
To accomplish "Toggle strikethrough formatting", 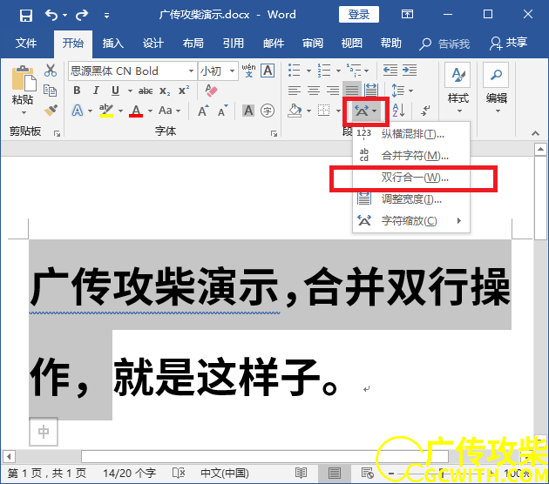I will (x=146, y=91).
